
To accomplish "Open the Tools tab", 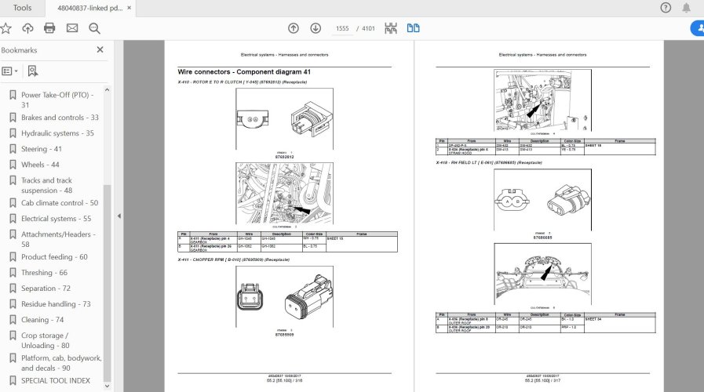I will click(22, 8).
